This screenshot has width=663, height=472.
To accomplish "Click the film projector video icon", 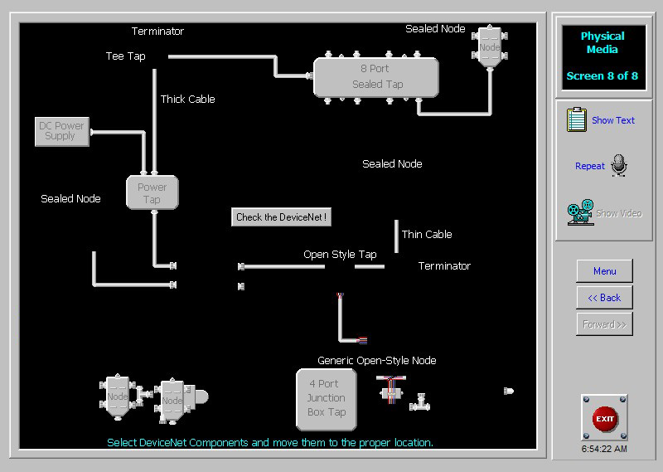I will point(580,213).
